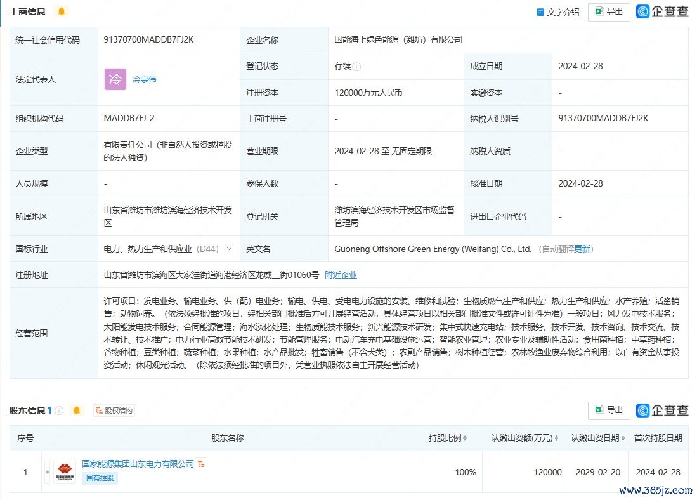This screenshot has height=500, width=697.
Task: Select company name 国能海上绿色能源（潍坊）有限公司
Action: [398, 39]
